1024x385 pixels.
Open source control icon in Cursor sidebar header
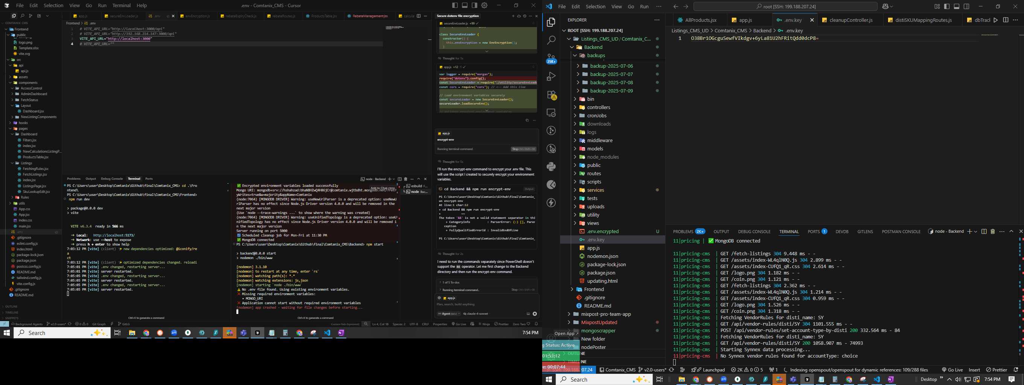30,16
